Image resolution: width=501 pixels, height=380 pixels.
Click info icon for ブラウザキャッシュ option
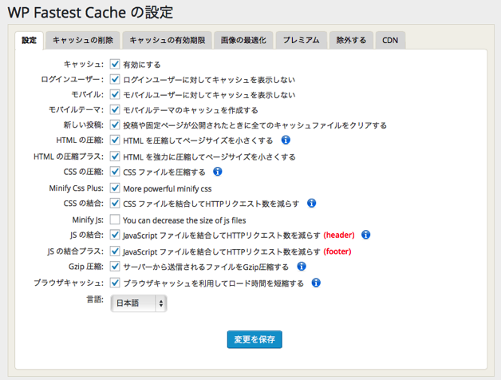316,283
